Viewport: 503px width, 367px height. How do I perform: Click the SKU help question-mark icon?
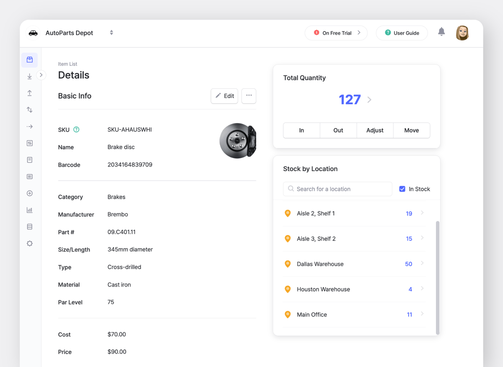click(x=76, y=130)
